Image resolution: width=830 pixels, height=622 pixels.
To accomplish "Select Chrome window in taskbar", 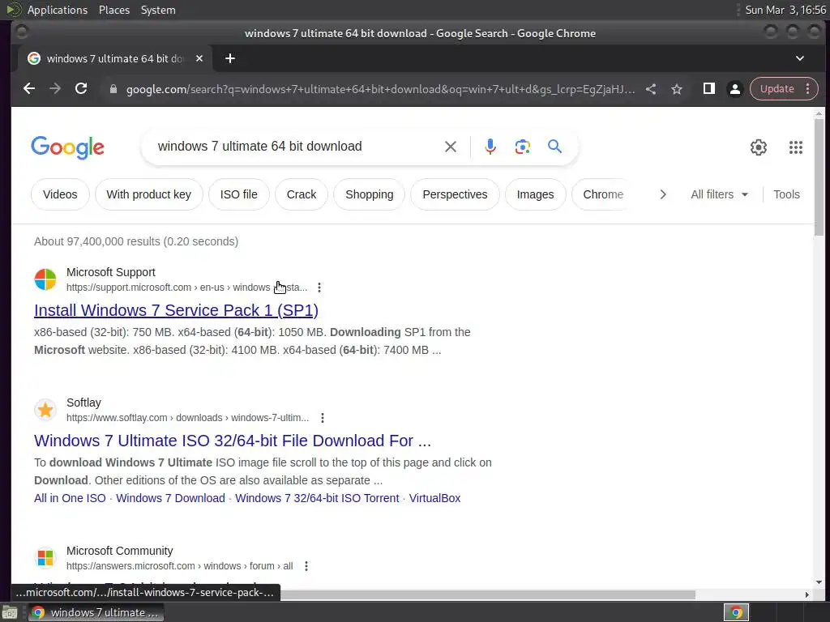I will [x=96, y=612].
